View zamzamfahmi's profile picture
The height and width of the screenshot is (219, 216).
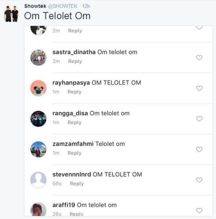tap(39, 149)
